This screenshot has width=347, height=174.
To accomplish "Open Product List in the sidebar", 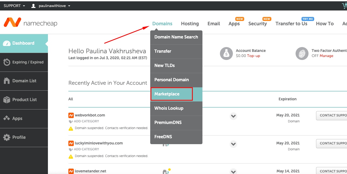I will pyautogui.click(x=24, y=100).
